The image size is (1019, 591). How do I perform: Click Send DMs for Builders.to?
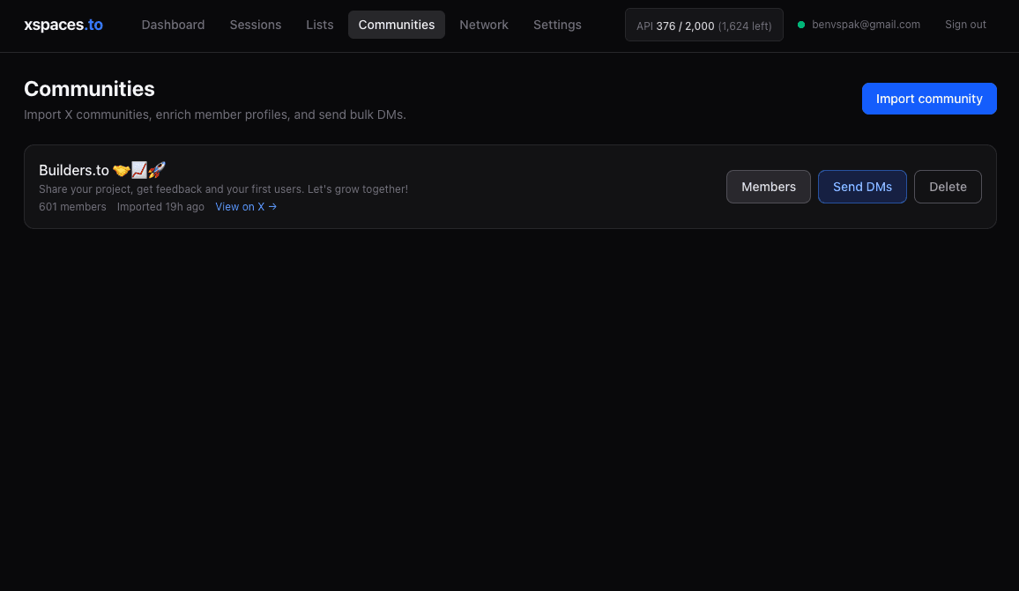pyautogui.click(x=862, y=187)
